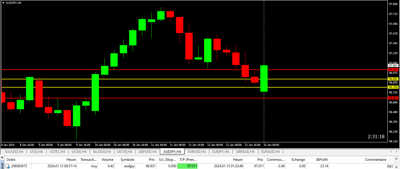Select the TecDE30,H4 chart tab
The height and width of the screenshot is (169, 400).
[x=102, y=151]
